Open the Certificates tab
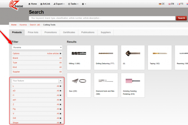Image resolution: width=188 pixels, height=125 pixels. [x=69, y=32]
